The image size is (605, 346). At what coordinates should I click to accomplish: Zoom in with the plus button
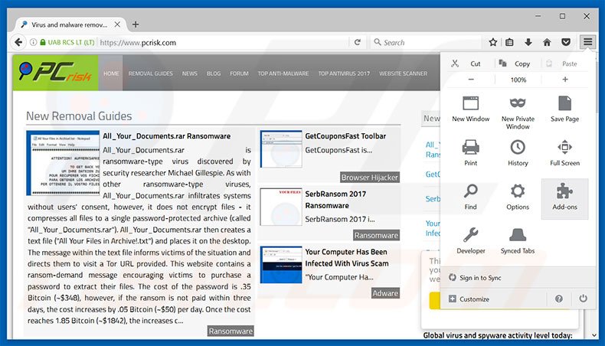[565, 80]
